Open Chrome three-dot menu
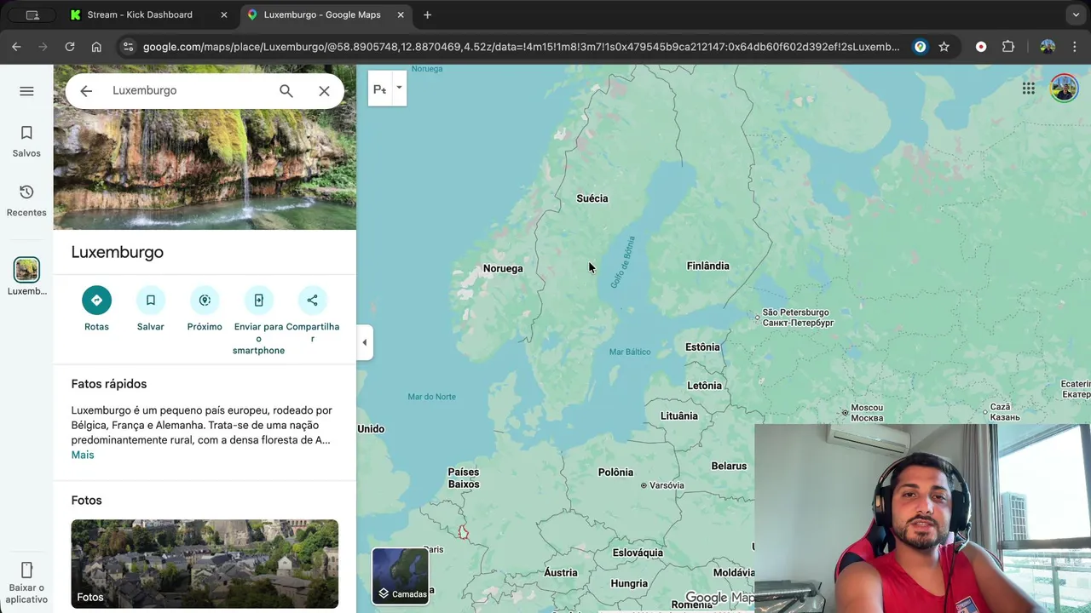 point(1075,47)
